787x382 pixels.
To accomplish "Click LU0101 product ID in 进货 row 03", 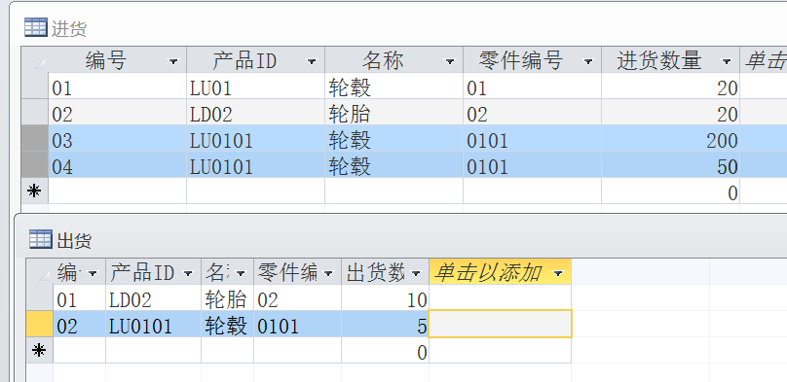I will (x=255, y=138).
